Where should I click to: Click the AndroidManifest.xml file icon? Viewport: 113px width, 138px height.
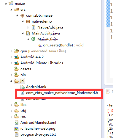(17, 123)
